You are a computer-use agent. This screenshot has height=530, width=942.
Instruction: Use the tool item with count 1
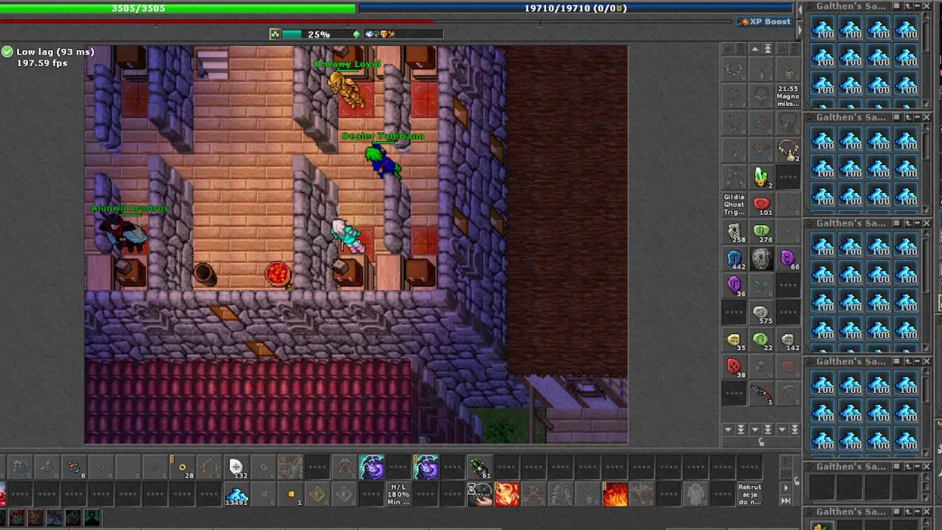click(x=761, y=394)
